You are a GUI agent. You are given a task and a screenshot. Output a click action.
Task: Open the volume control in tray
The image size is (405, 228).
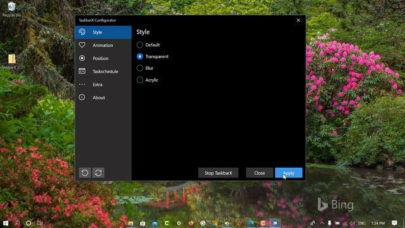tap(352, 223)
